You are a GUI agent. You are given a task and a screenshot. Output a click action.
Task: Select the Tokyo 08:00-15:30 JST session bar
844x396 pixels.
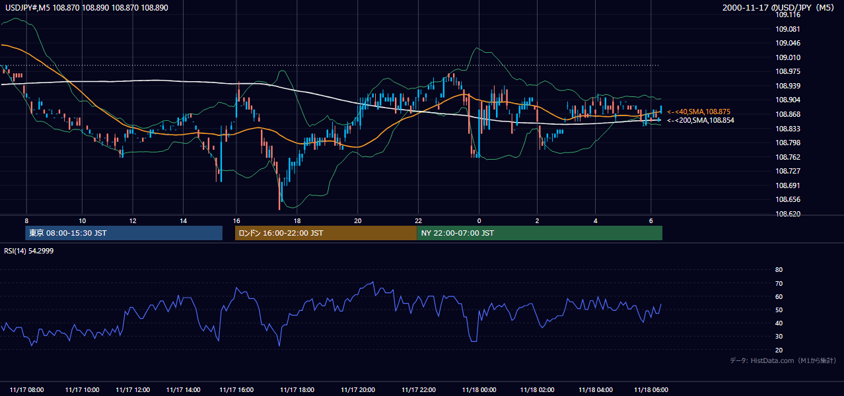(123, 233)
